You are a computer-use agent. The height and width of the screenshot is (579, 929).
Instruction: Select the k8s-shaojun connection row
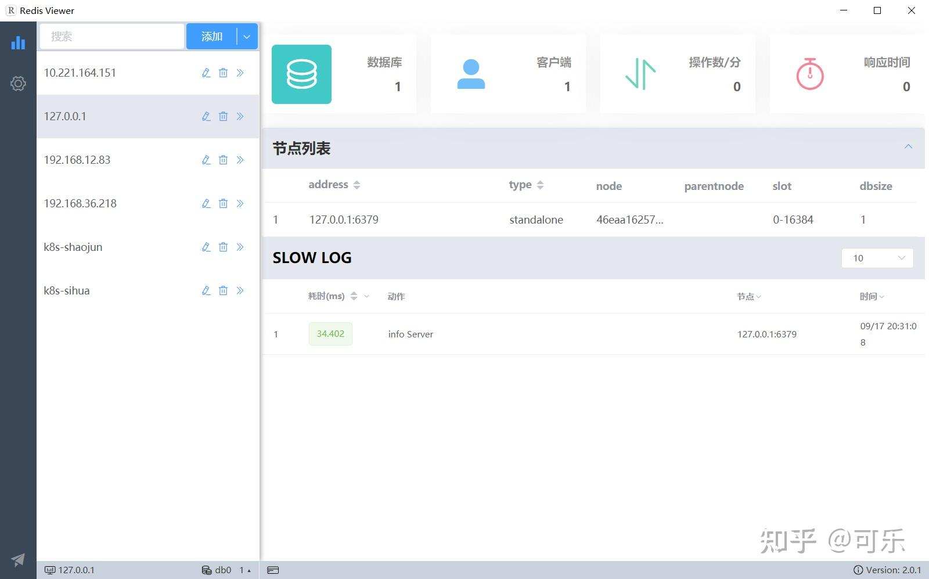[147, 247]
